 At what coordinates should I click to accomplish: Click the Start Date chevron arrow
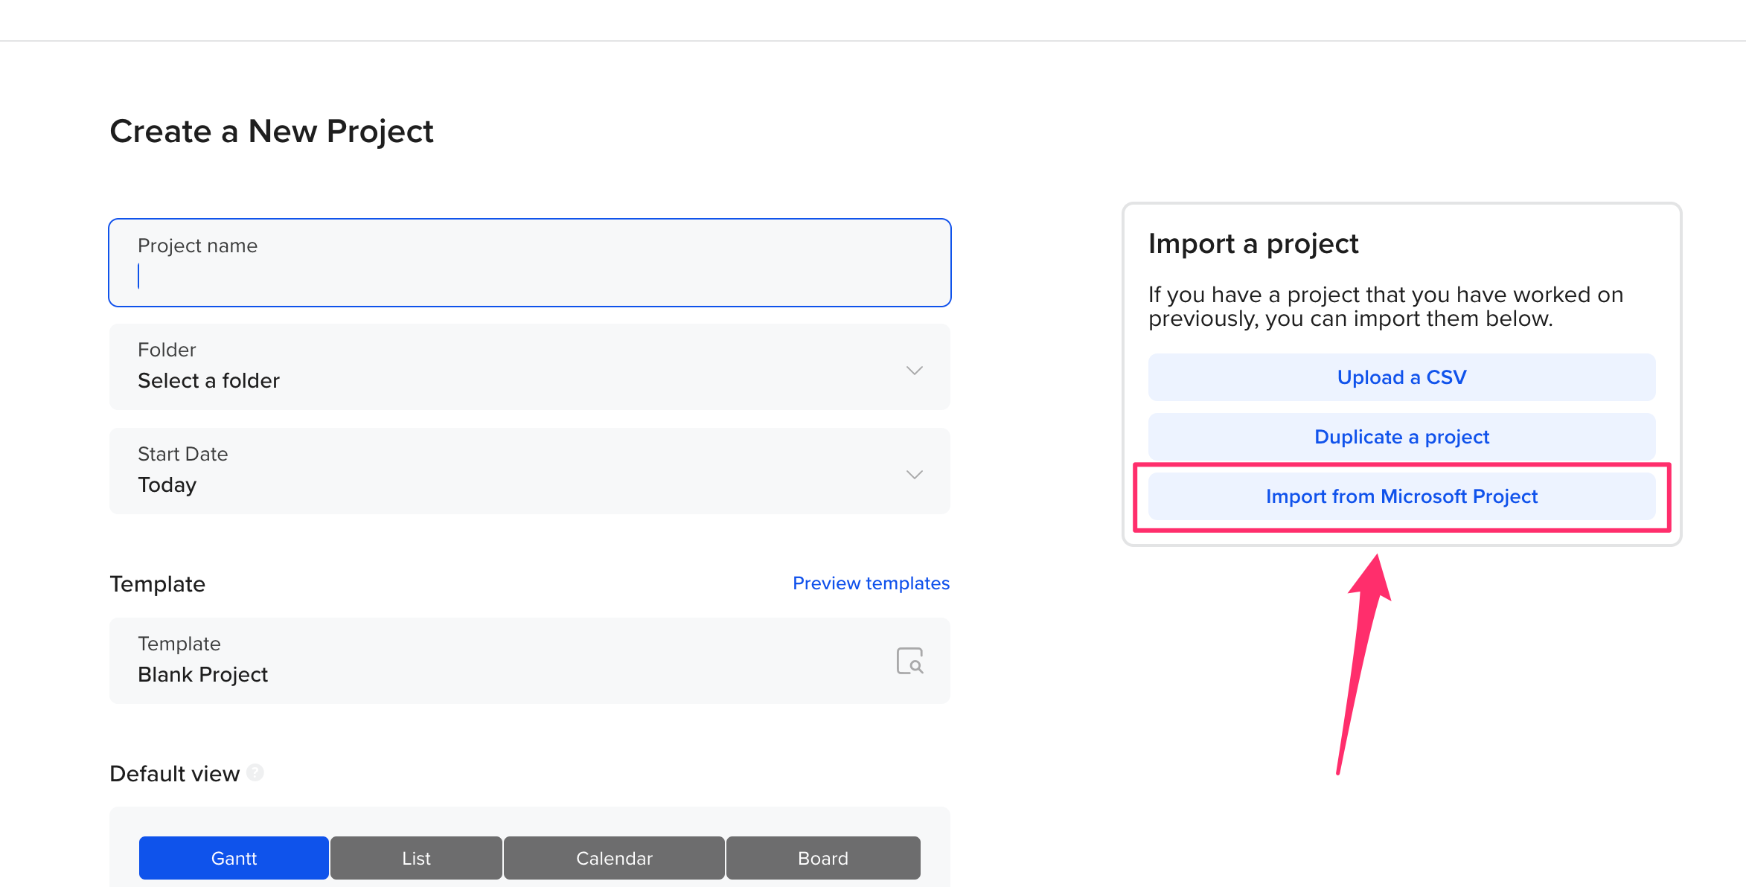point(915,474)
